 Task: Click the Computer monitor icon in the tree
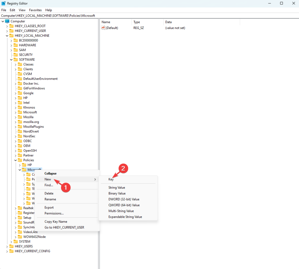click(7, 21)
